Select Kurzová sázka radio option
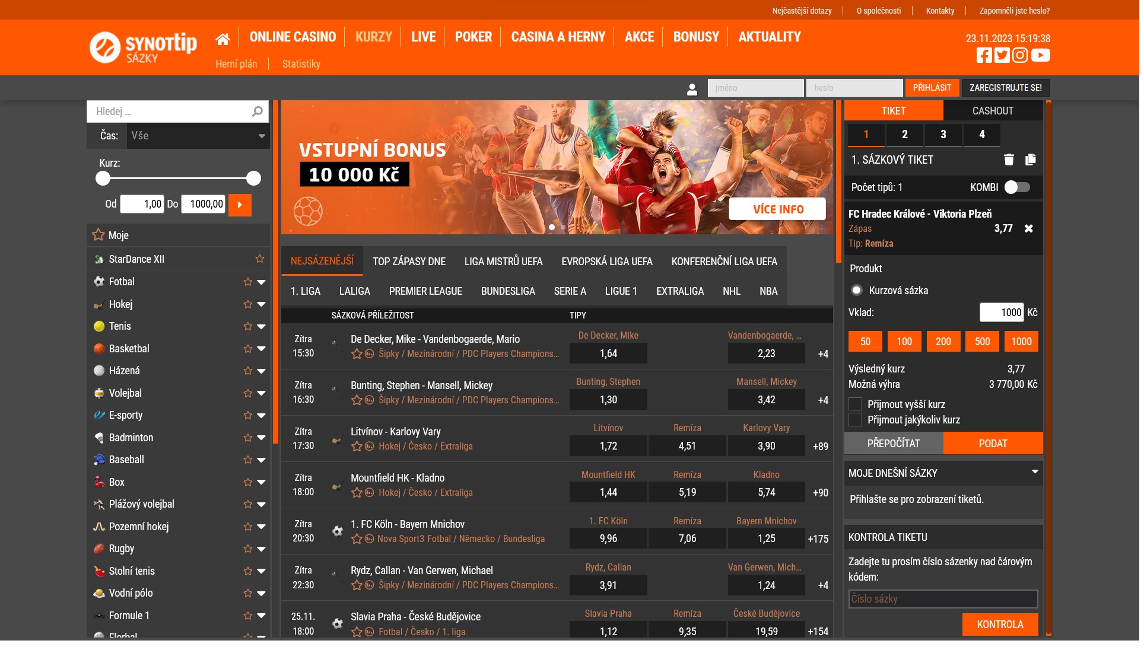 click(x=856, y=291)
